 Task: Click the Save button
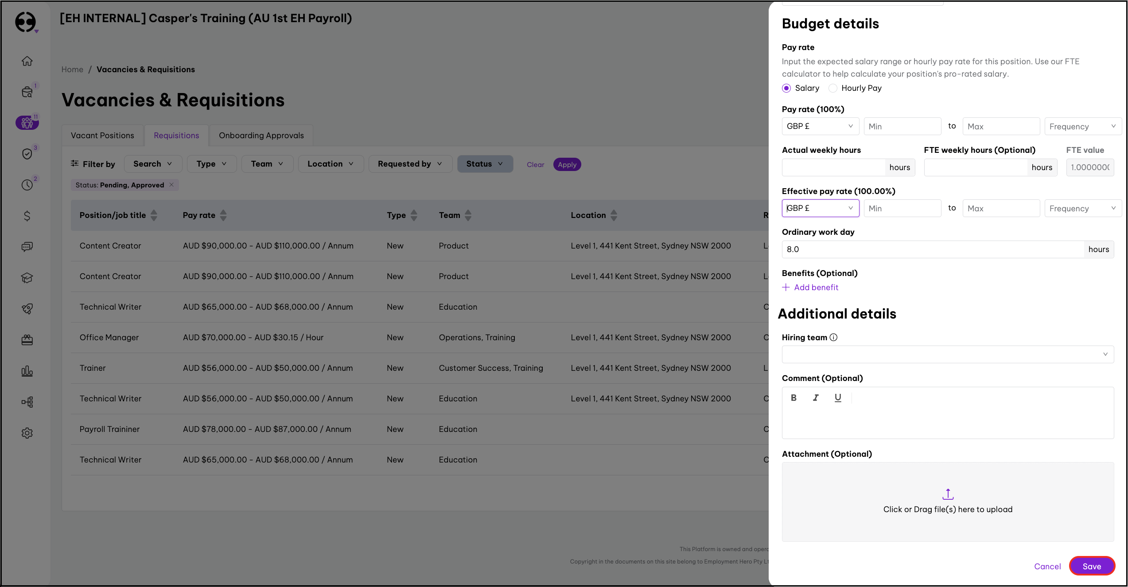point(1092,566)
